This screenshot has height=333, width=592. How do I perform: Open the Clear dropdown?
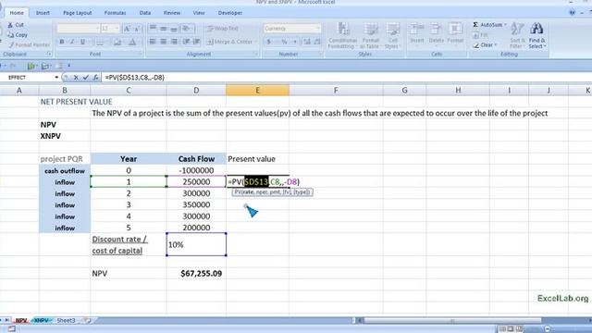click(496, 45)
